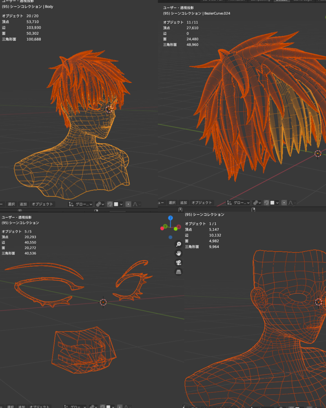326x408 pixels.
Task: Open proportional falloff curve in Body viewport header
Action: click(137, 204)
